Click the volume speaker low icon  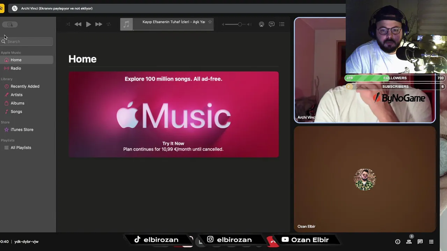click(x=223, y=24)
